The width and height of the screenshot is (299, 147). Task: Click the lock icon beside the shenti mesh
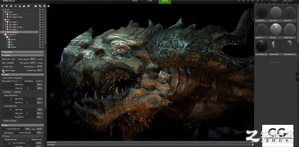(x=40, y=40)
